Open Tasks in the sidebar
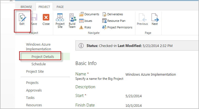 tap(30, 98)
